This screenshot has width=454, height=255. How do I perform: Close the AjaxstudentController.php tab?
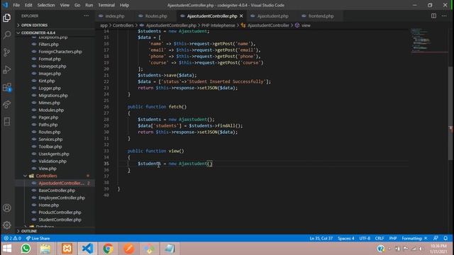(x=241, y=16)
